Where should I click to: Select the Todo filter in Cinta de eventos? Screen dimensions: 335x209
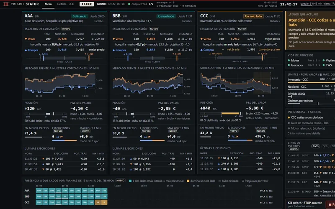click(x=316, y=146)
